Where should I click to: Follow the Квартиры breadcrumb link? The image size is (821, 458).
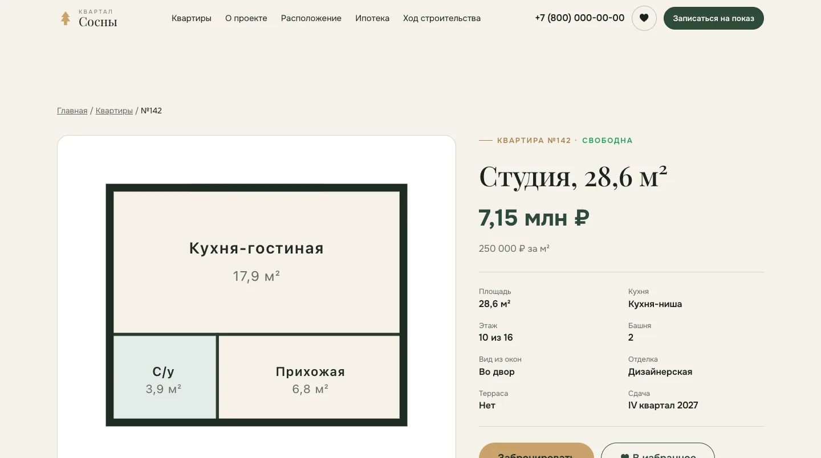114,111
